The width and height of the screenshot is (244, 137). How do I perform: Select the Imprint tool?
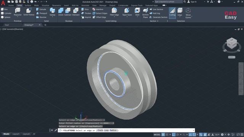86,17
